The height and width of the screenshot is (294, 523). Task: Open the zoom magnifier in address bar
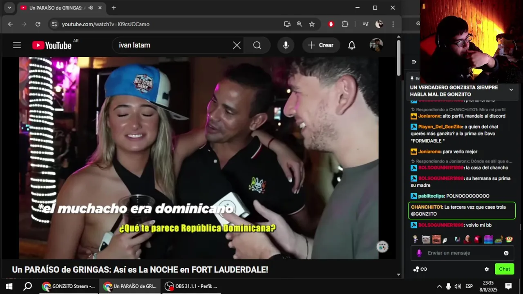tap(299, 24)
